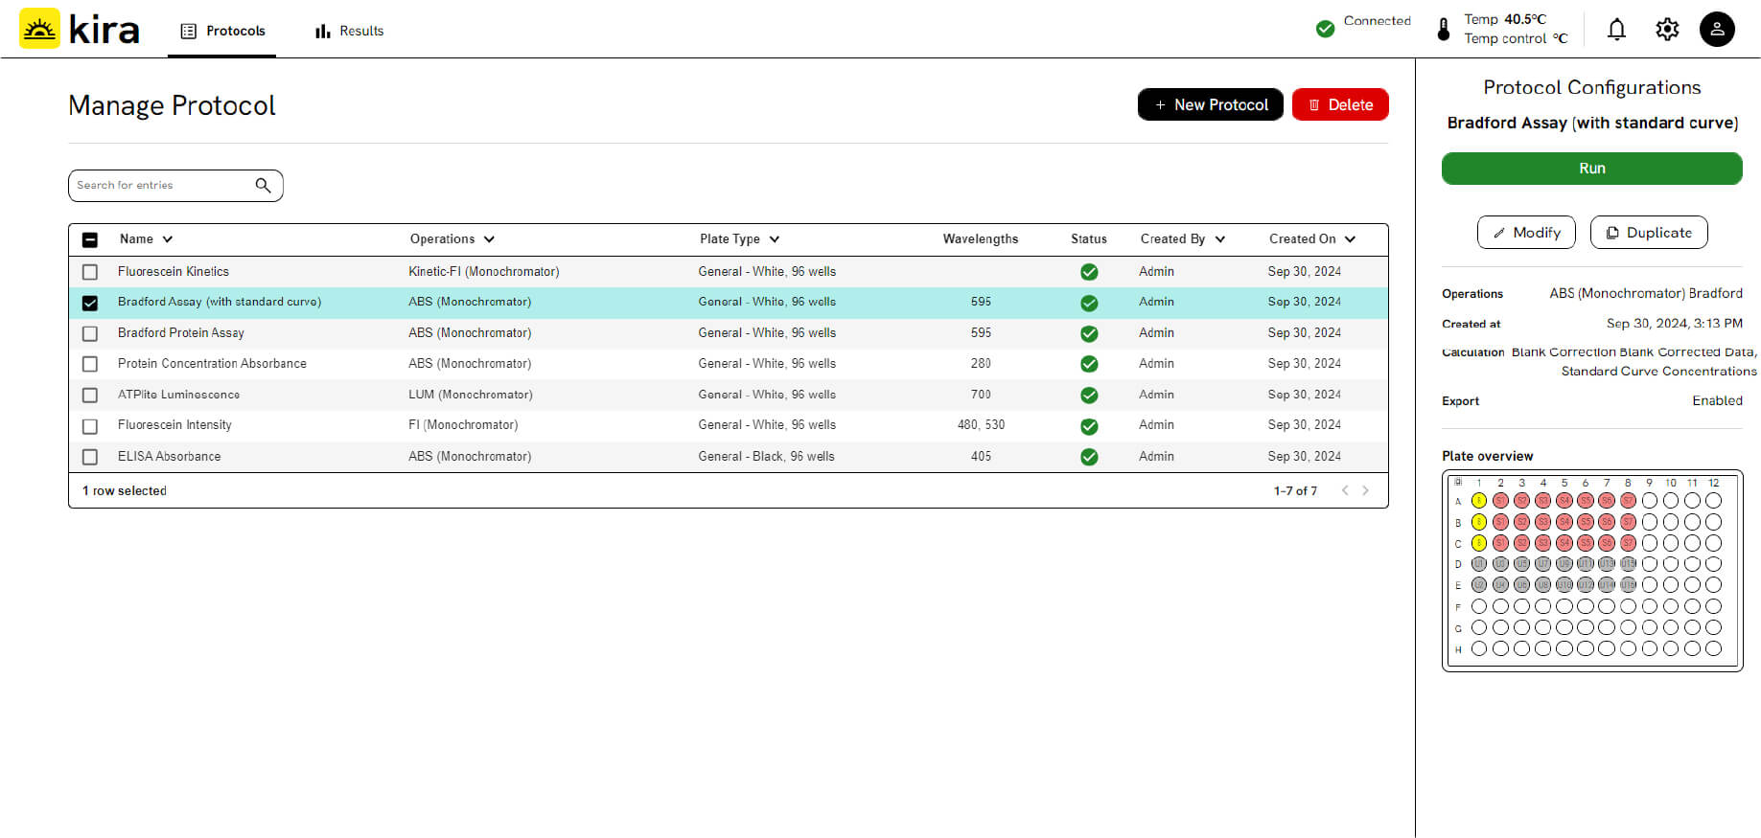Toggle the select-all header checkbox
This screenshot has width=1761, height=838.
point(90,239)
